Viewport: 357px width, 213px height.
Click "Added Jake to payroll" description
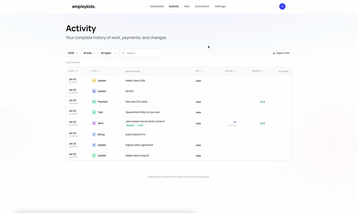[137, 156]
